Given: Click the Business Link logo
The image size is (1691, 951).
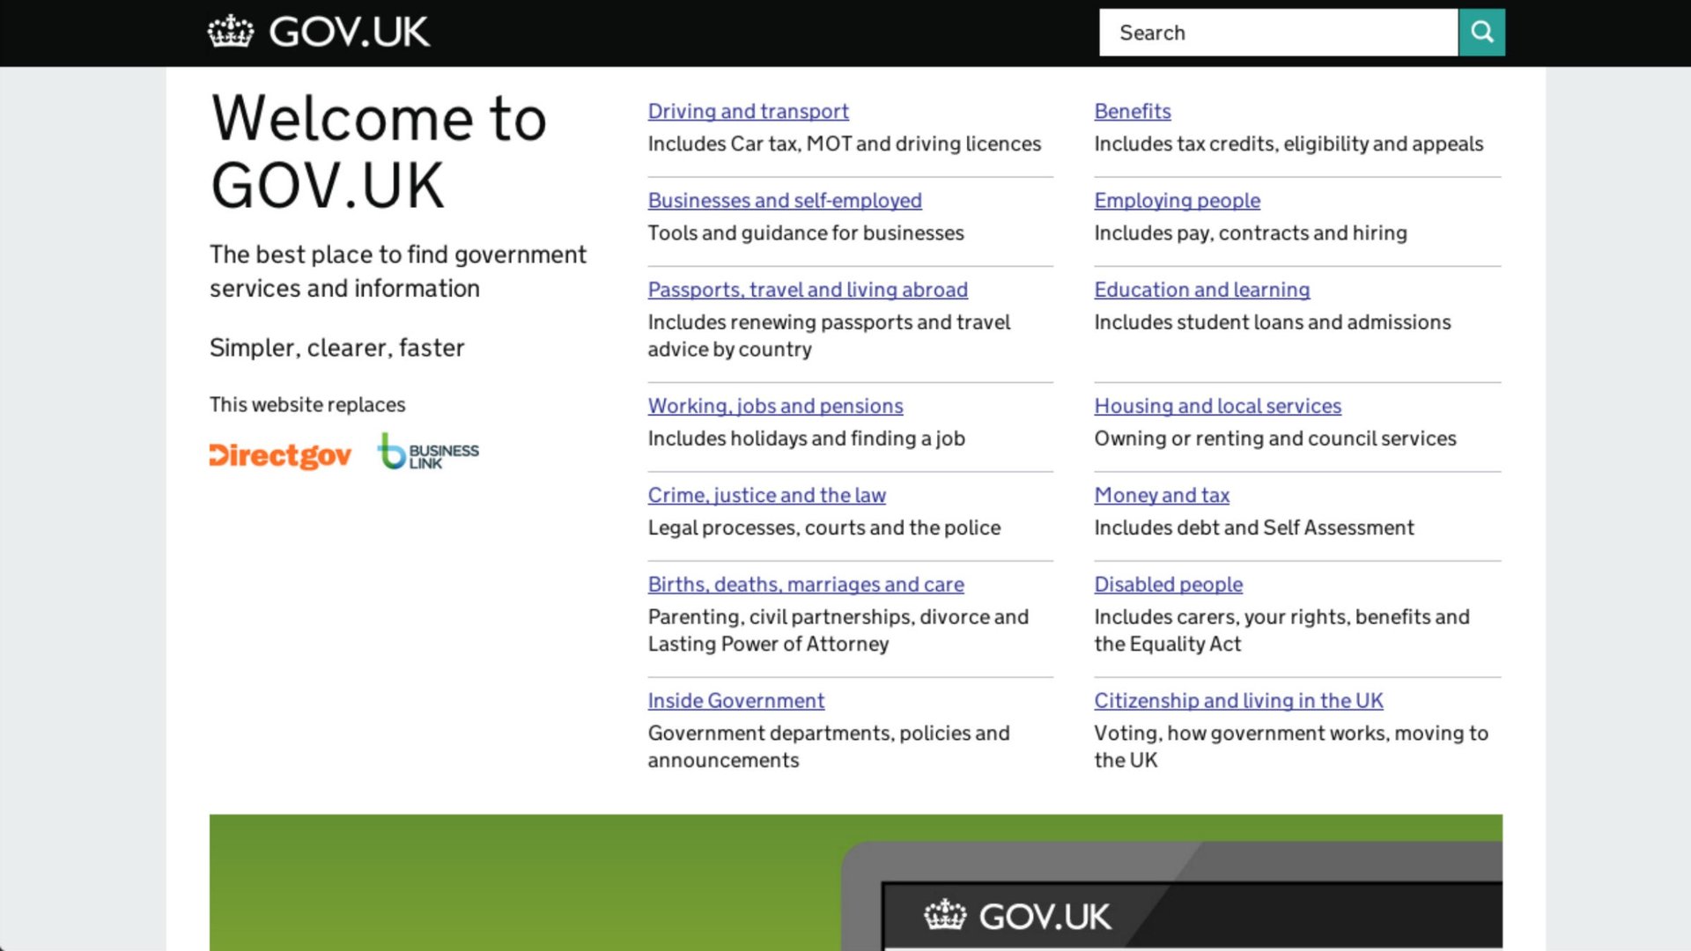Looking at the screenshot, I should pyautogui.click(x=428, y=451).
